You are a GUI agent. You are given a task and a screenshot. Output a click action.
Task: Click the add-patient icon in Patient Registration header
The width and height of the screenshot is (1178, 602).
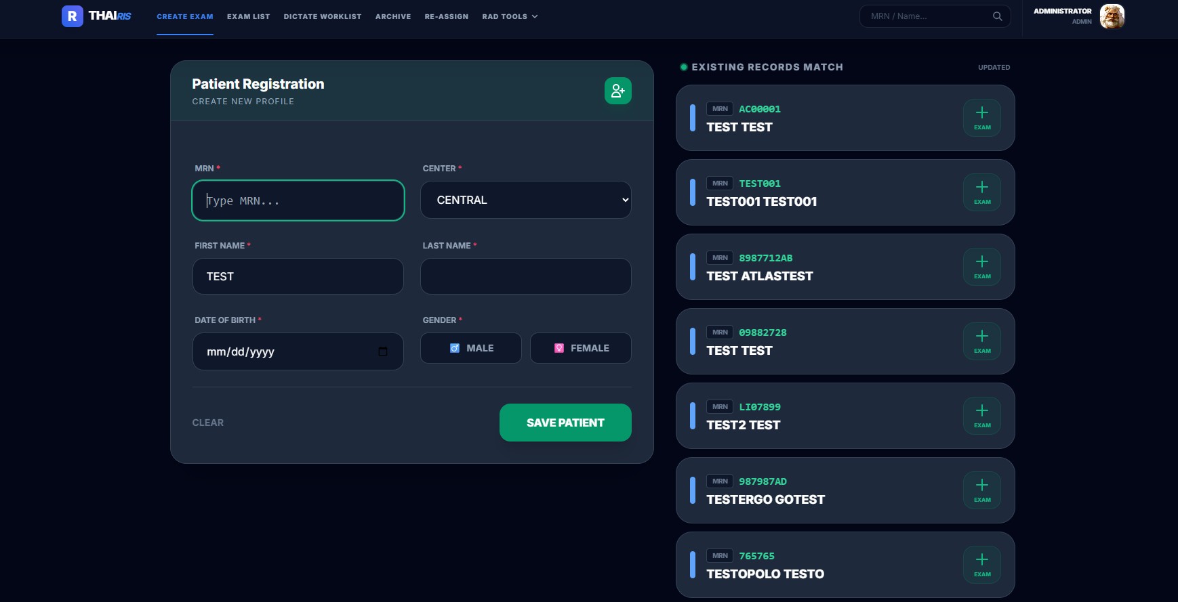tap(617, 91)
